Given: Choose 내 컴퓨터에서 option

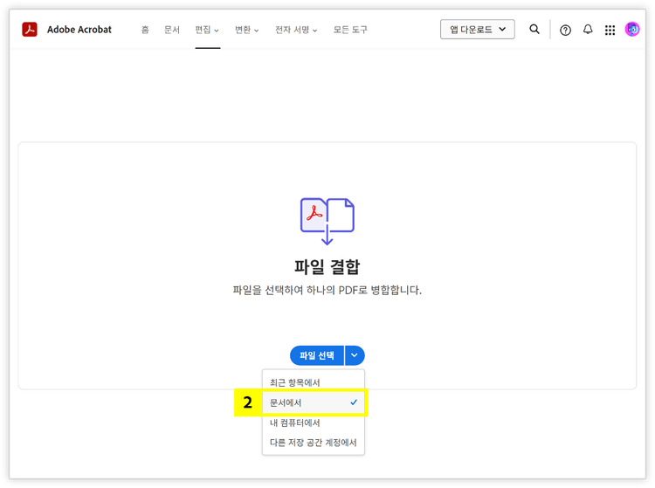Looking at the screenshot, I should pos(314,423).
